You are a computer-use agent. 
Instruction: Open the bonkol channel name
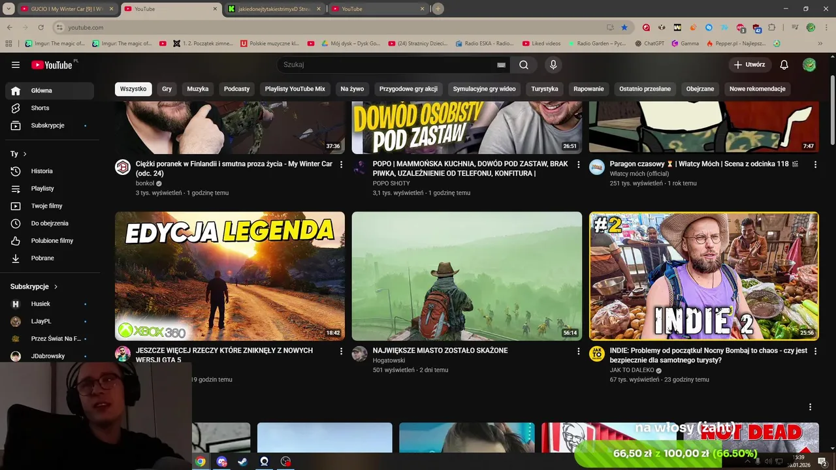click(145, 183)
